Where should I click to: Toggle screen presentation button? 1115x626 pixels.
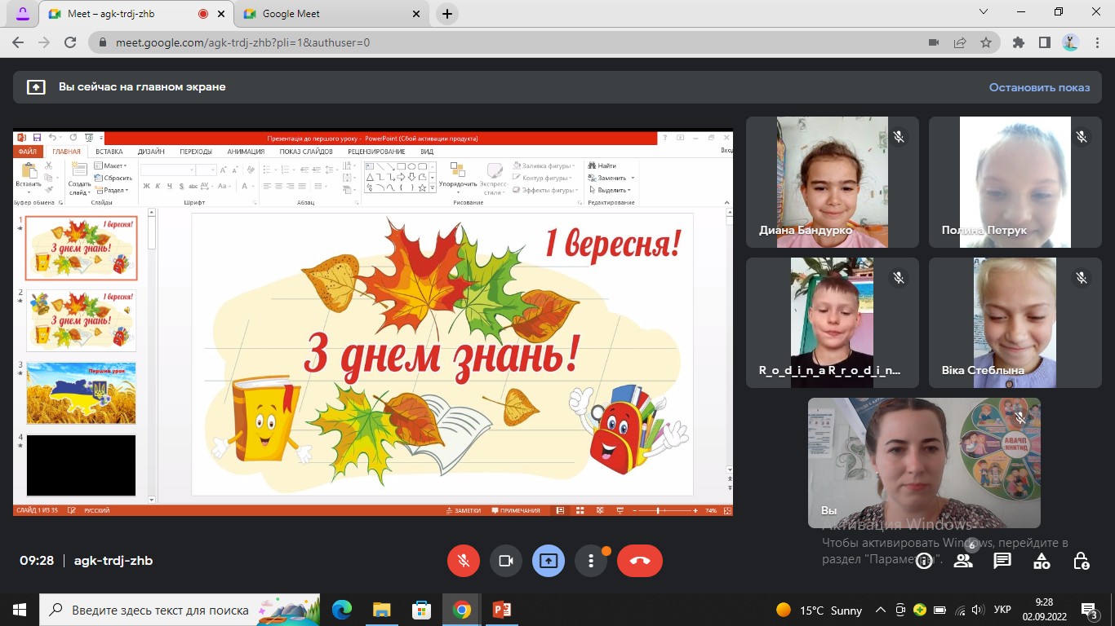point(548,561)
